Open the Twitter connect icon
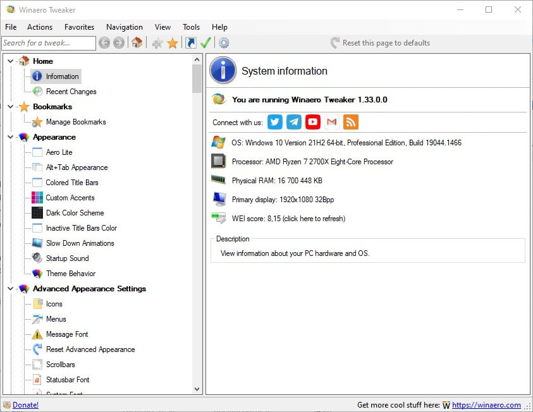This screenshot has width=533, height=412. (x=274, y=122)
